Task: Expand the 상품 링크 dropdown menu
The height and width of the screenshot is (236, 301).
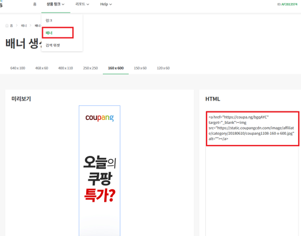Action: (x=55, y=4)
